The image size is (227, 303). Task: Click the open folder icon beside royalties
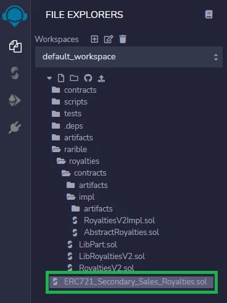click(x=61, y=161)
